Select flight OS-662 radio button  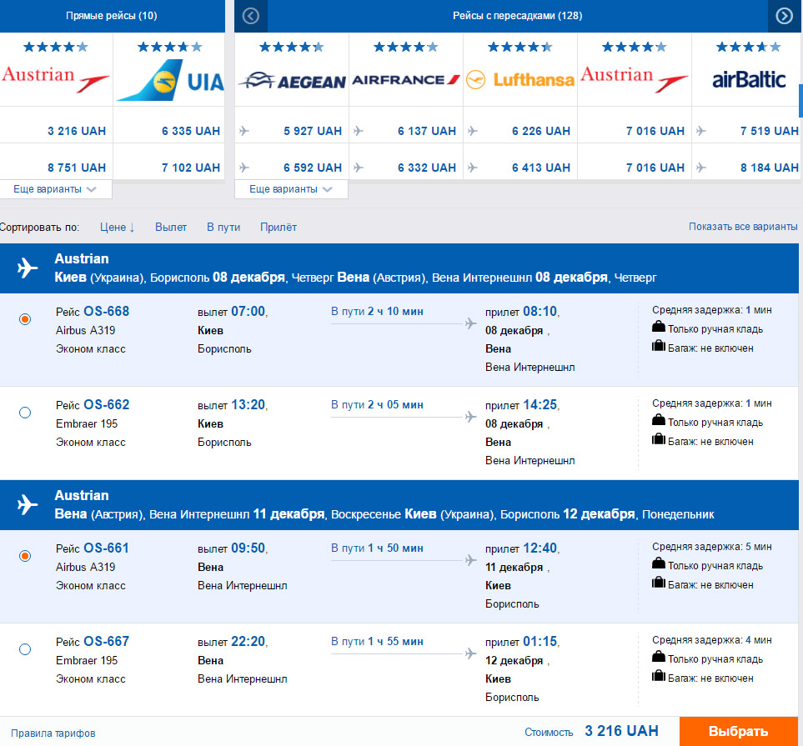pyautogui.click(x=24, y=413)
